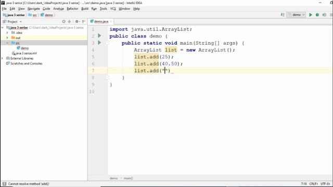
Task: Open the Tools menu
Action: pos(104,9)
